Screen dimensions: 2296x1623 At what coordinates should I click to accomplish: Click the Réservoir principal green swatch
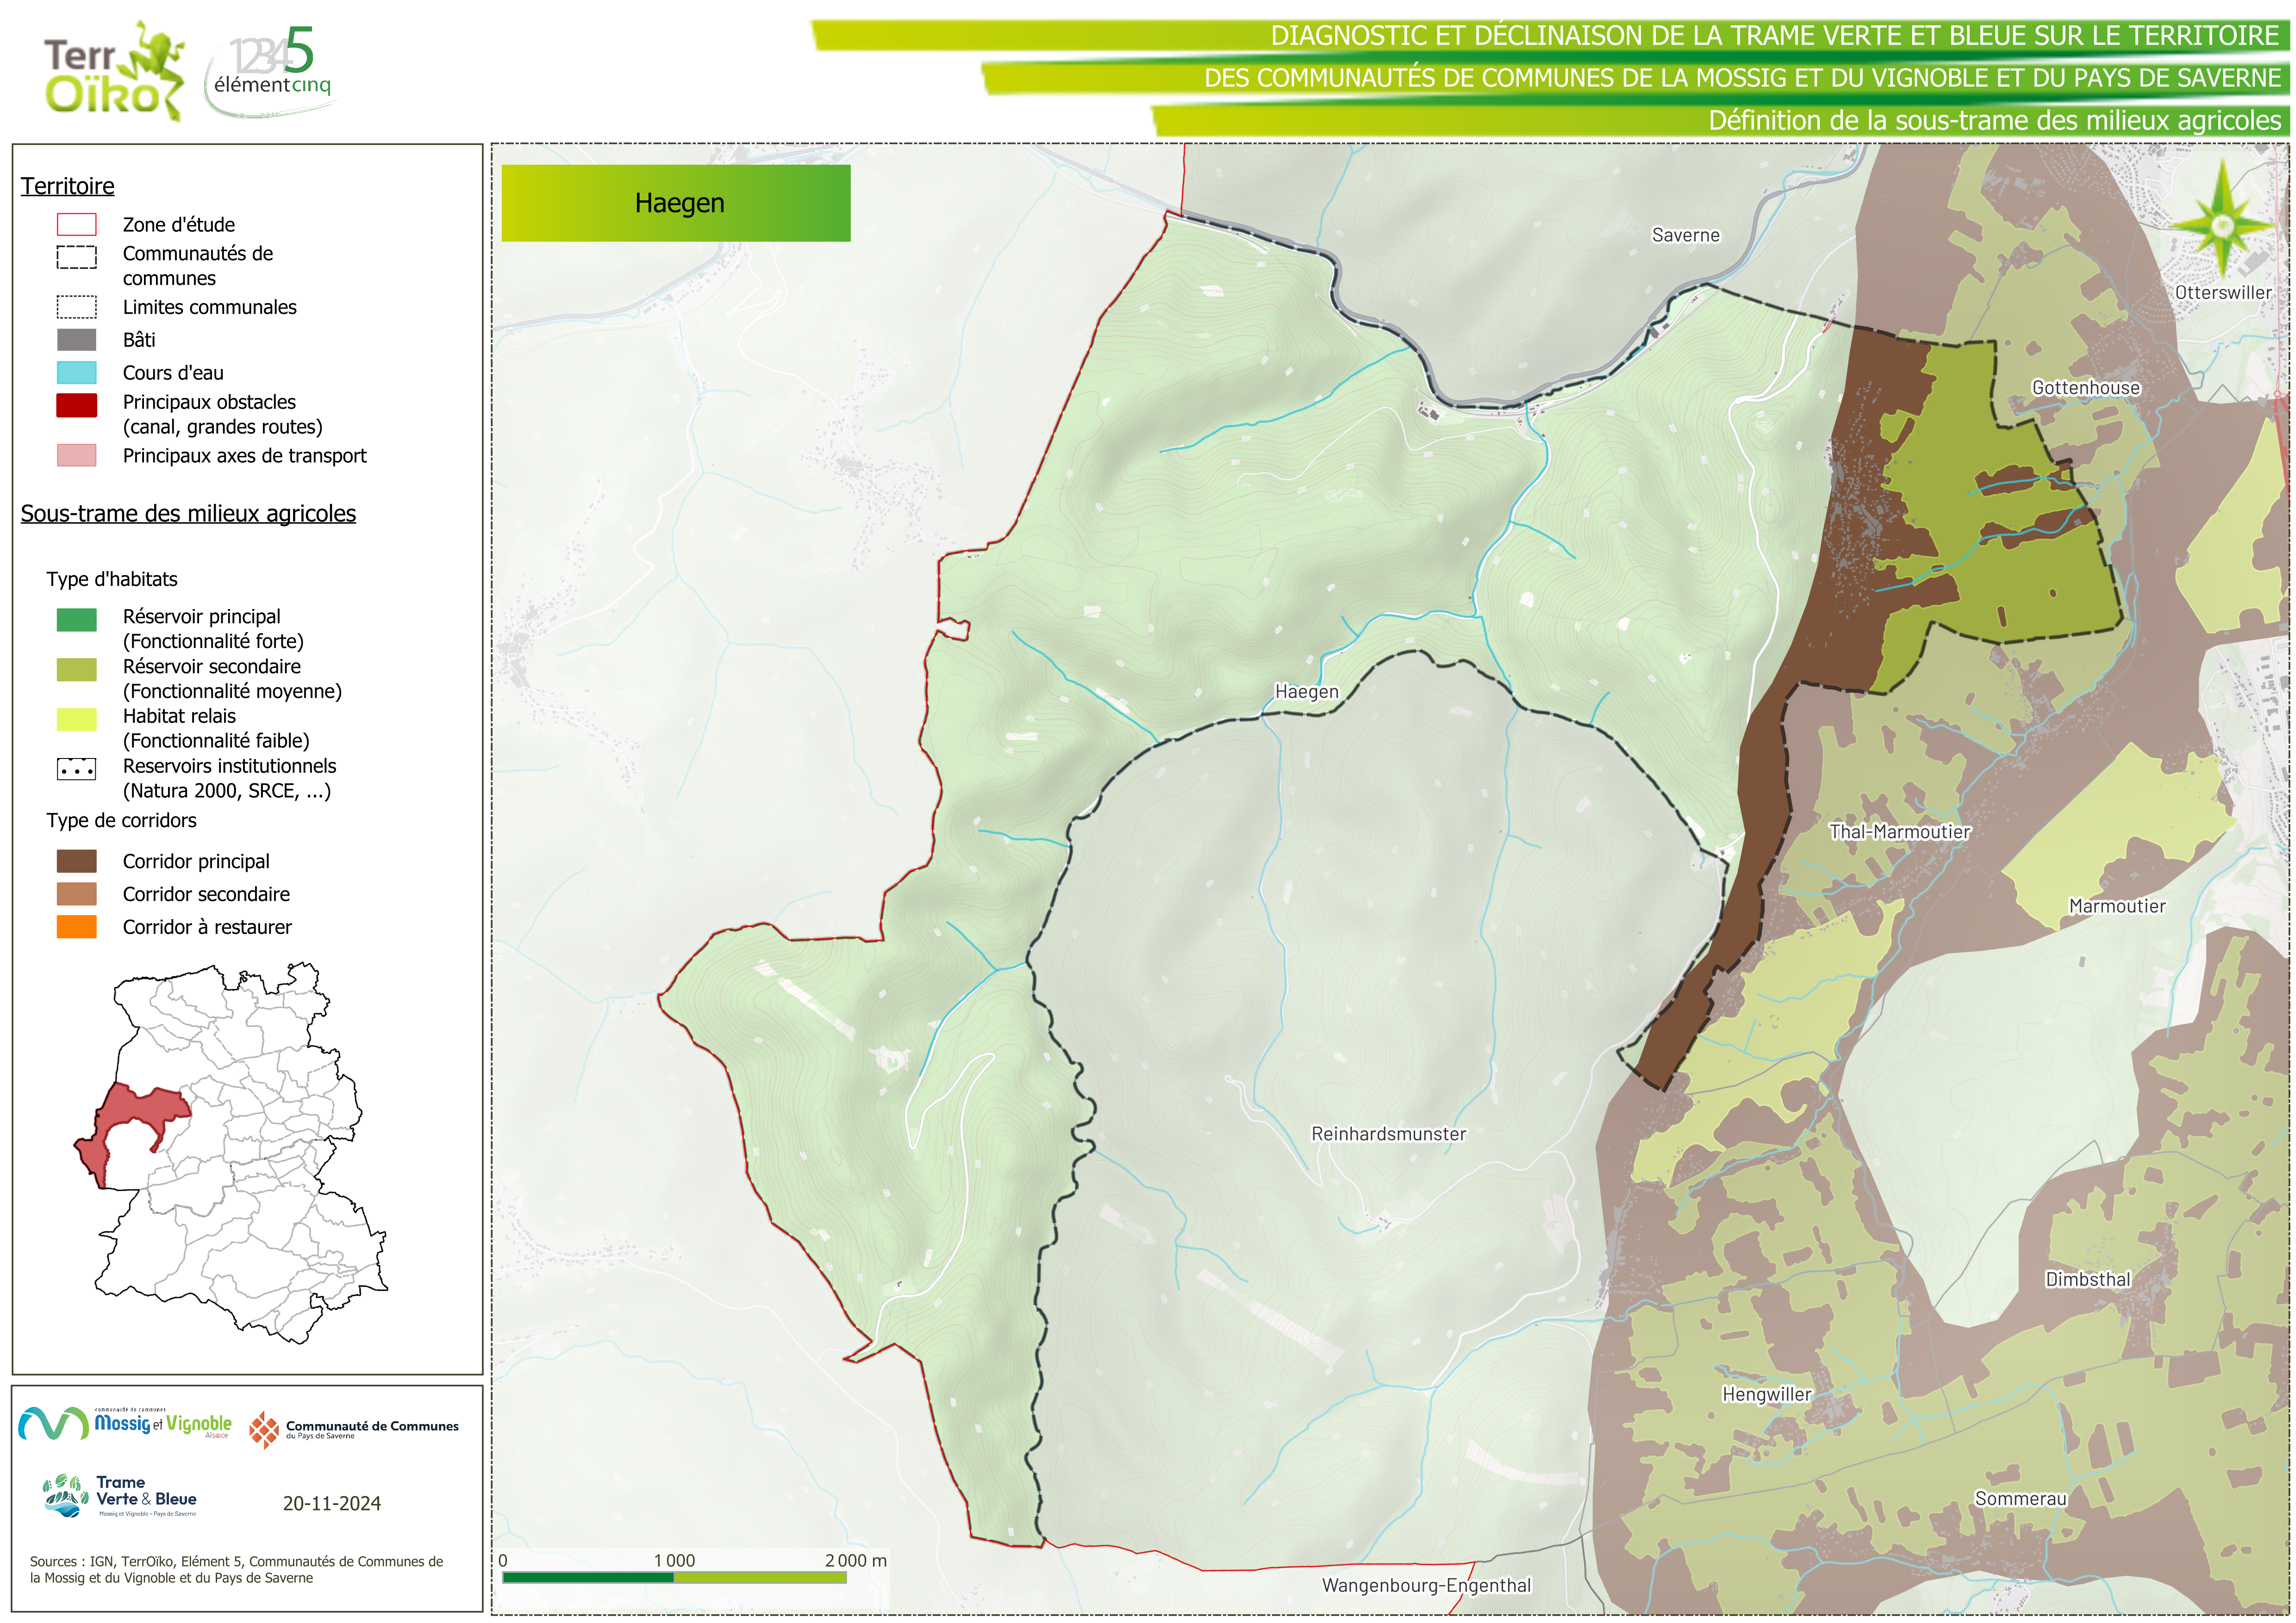tap(76, 620)
